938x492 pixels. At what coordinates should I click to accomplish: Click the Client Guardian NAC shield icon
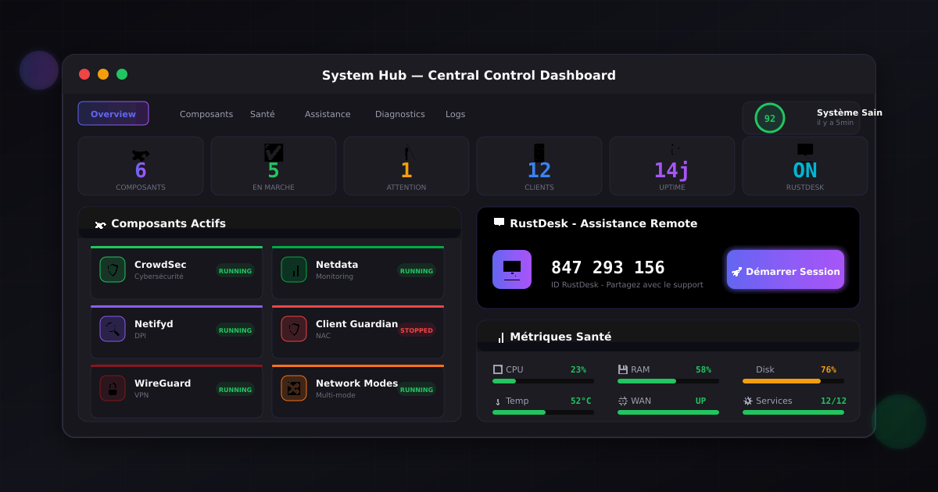pyautogui.click(x=294, y=329)
